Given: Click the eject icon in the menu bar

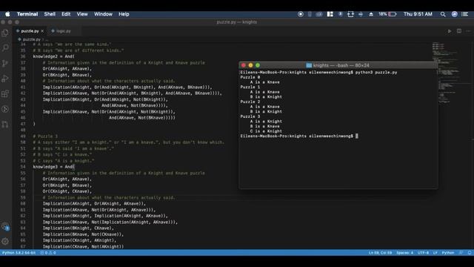Looking at the screenshot, I should (371, 14).
